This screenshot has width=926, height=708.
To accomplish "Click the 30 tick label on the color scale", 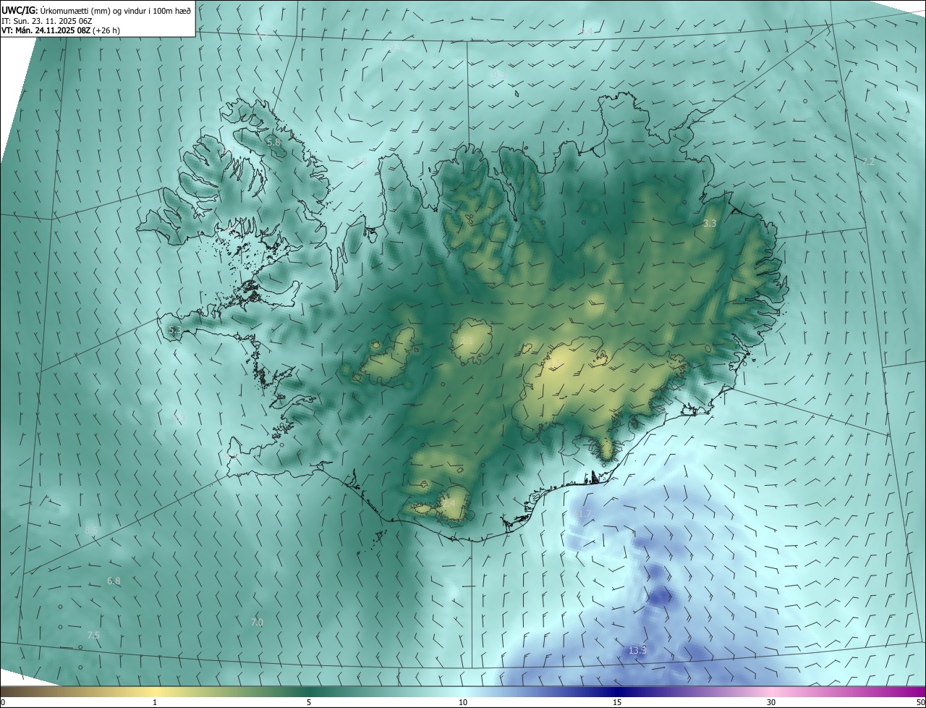I will click(771, 703).
